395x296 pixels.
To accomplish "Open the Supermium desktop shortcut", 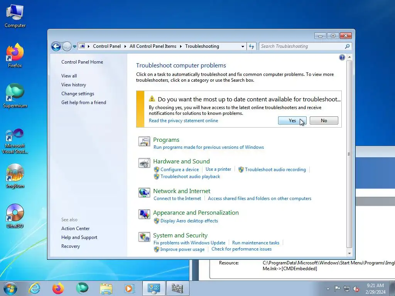I will (x=15, y=96).
